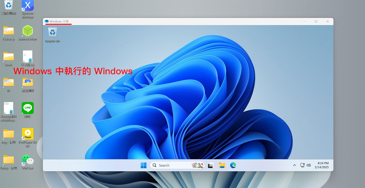The width and height of the screenshot is (365, 188).
Task: Select the 標籤列印 folder
Action: pos(28,85)
